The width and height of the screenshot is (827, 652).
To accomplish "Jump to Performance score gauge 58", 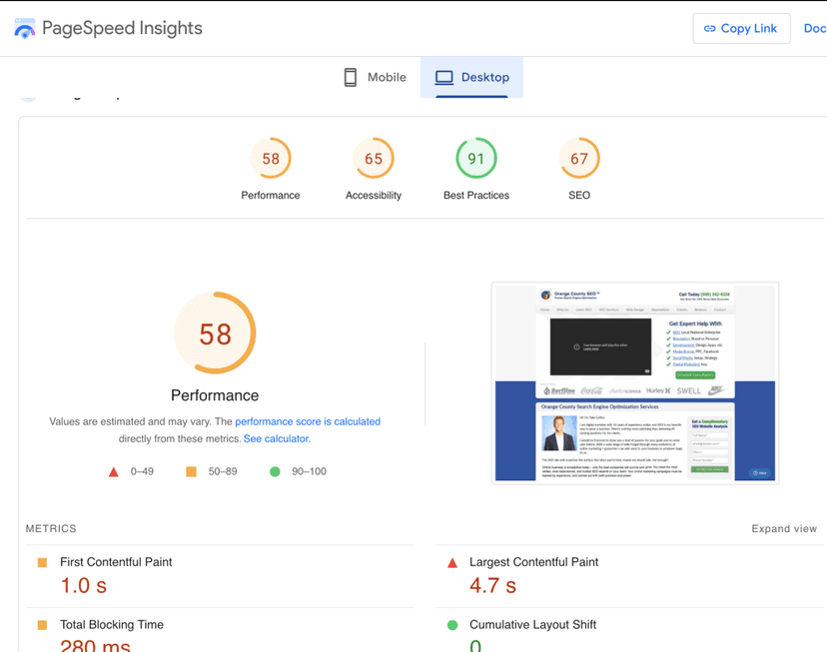I will pyautogui.click(x=271, y=159).
